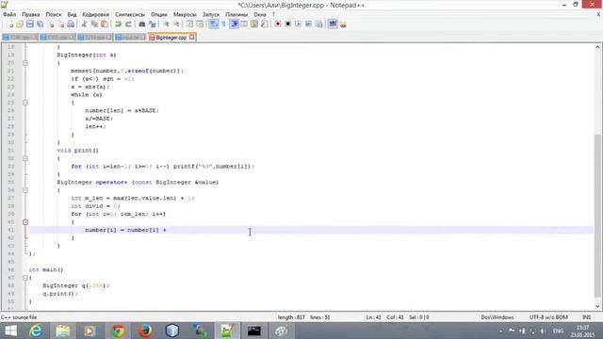Toggle the indent guide toolbar button
The height and width of the screenshot is (339, 603).
pos(234,24)
